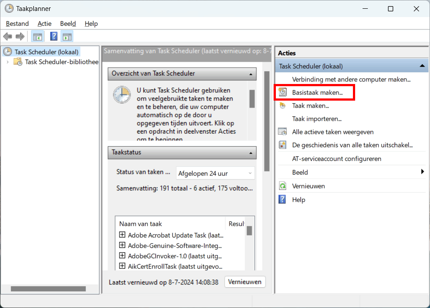Open the Bestand menu
Viewport: 430px width, 308px height.
coord(17,24)
